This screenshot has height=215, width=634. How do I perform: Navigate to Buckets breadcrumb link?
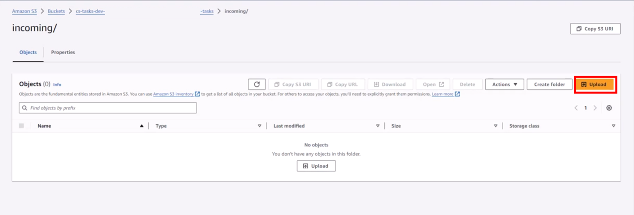tap(56, 11)
